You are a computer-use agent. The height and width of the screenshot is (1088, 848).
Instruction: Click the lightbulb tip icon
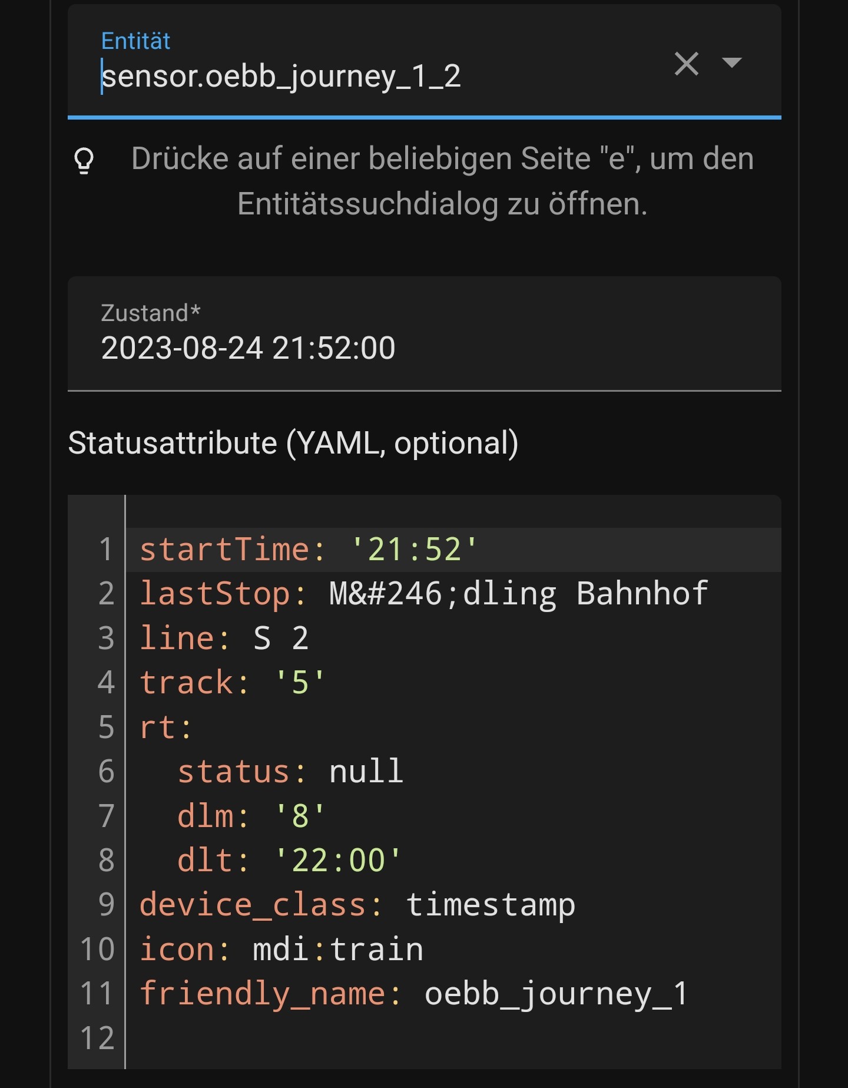point(84,160)
